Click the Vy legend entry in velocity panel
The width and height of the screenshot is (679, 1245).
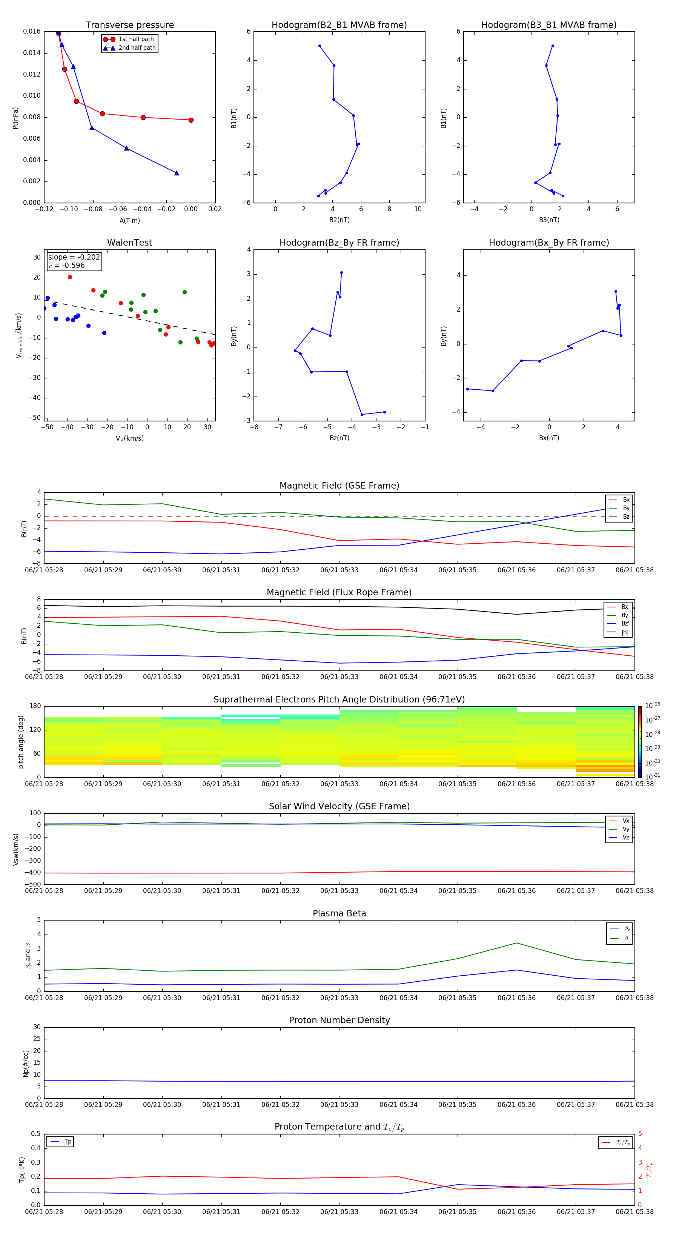(x=619, y=829)
